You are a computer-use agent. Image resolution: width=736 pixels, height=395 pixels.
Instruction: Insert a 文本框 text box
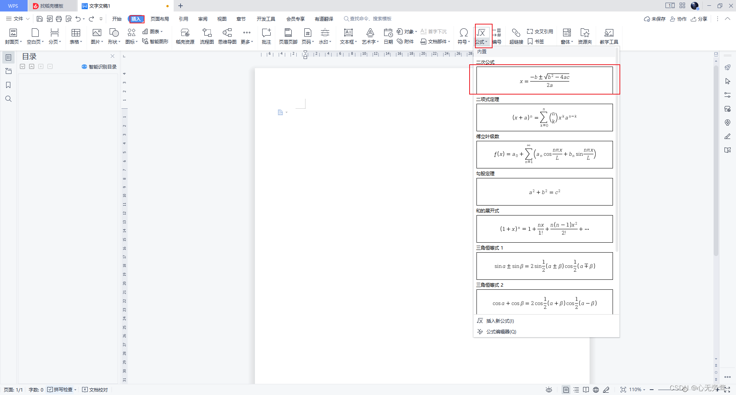348,36
